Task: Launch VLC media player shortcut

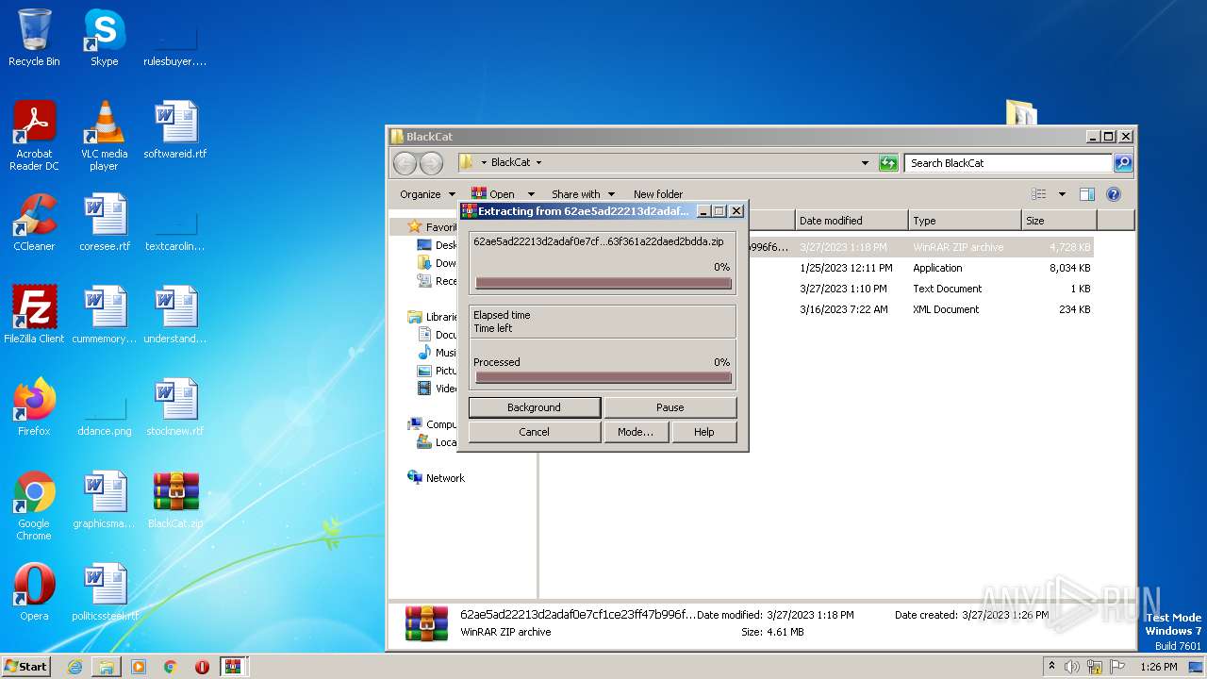Action: tap(104, 135)
